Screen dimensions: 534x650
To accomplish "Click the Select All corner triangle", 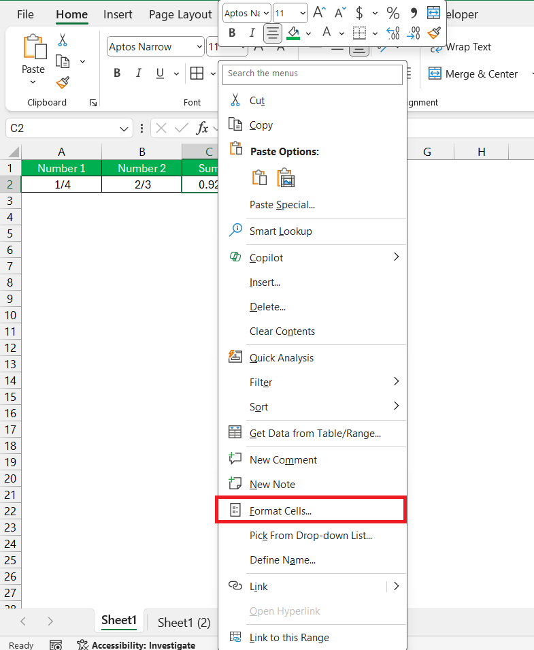I will click(x=14, y=152).
